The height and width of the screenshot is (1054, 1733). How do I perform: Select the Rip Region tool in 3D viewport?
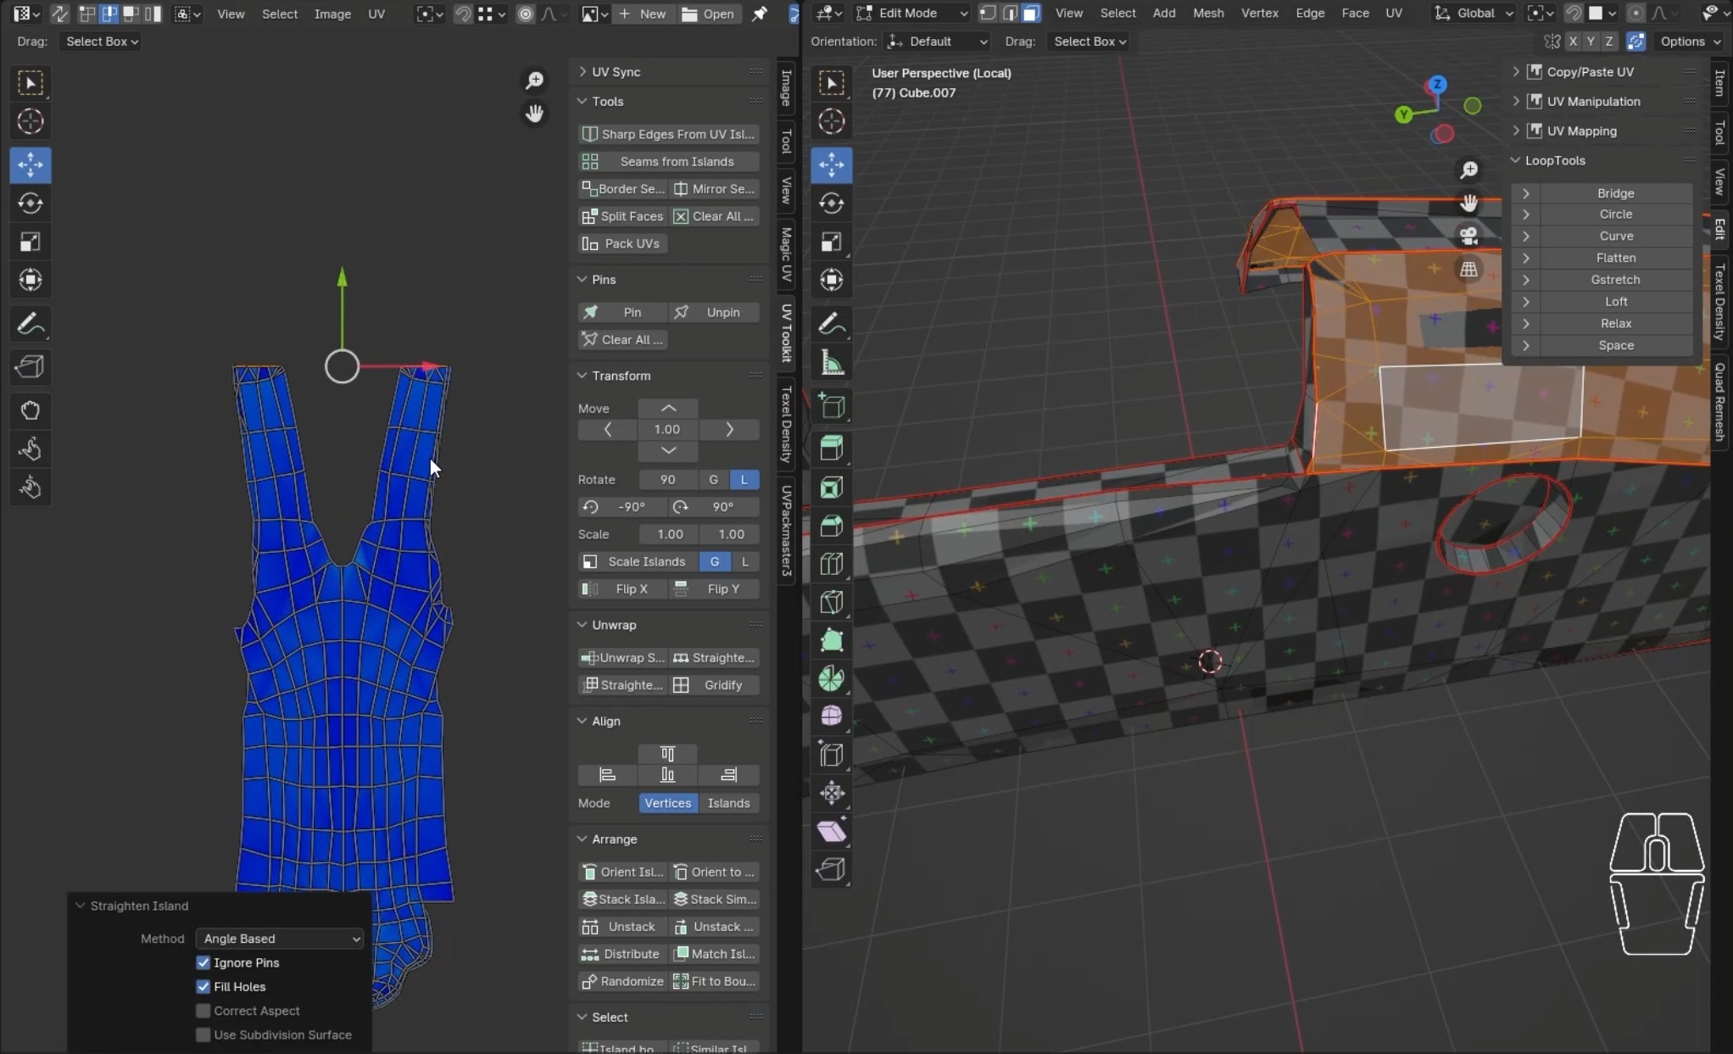pyautogui.click(x=832, y=870)
